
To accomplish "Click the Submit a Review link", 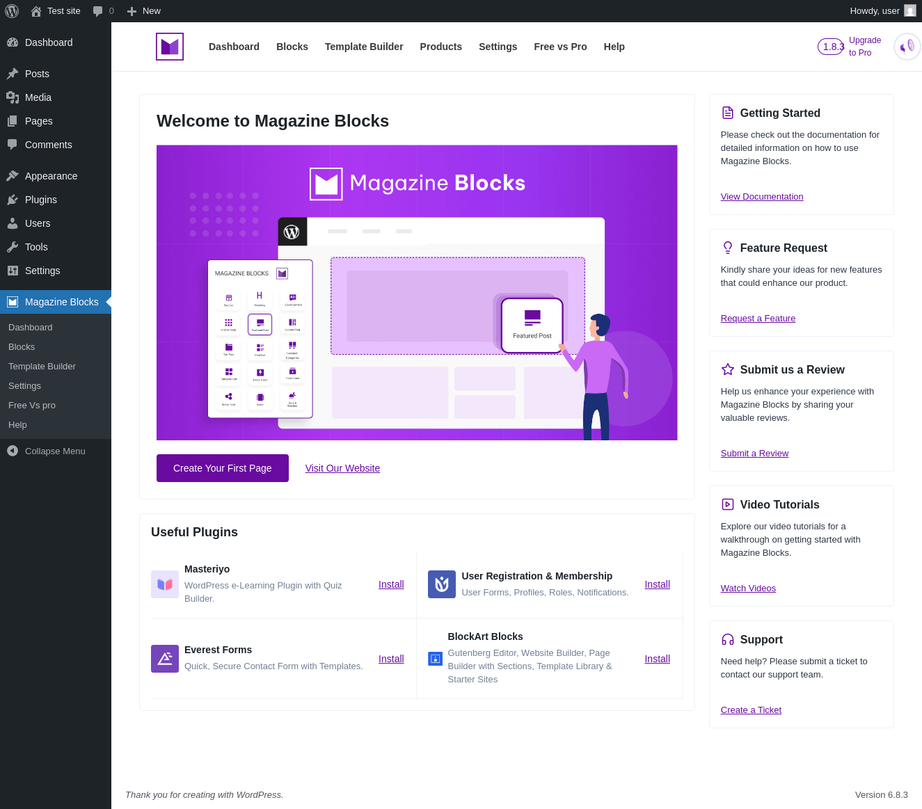I will [x=754, y=454].
